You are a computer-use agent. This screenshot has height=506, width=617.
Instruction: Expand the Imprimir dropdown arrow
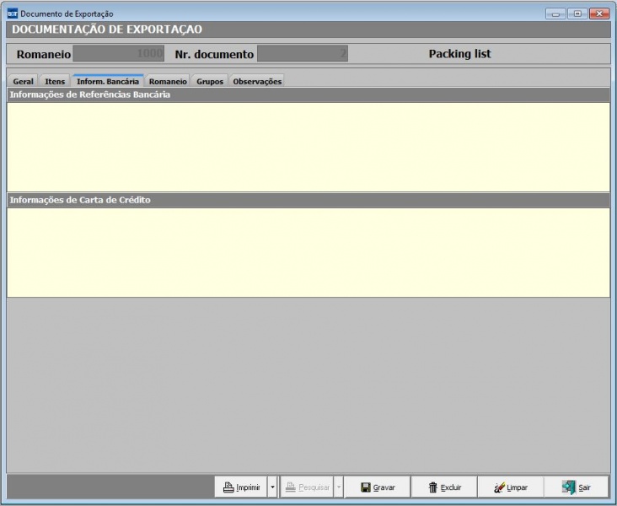(x=272, y=487)
